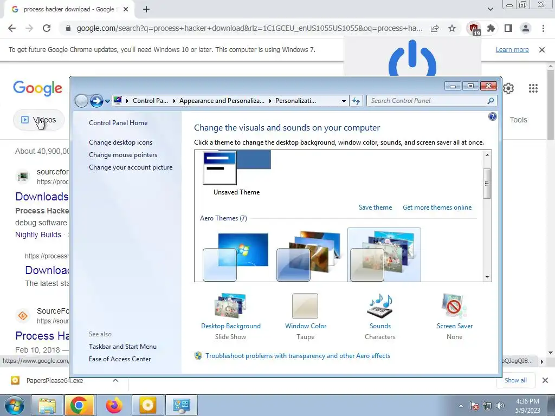Select the Characters Aero theme thumbnail
This screenshot has width=555, height=416.
click(x=384, y=256)
